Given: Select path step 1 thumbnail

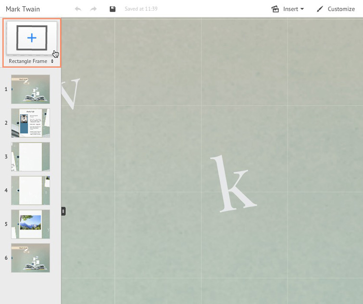Looking at the screenshot, I should point(30,89).
